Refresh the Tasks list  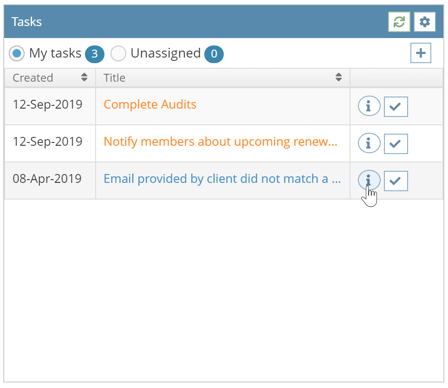[x=399, y=22]
